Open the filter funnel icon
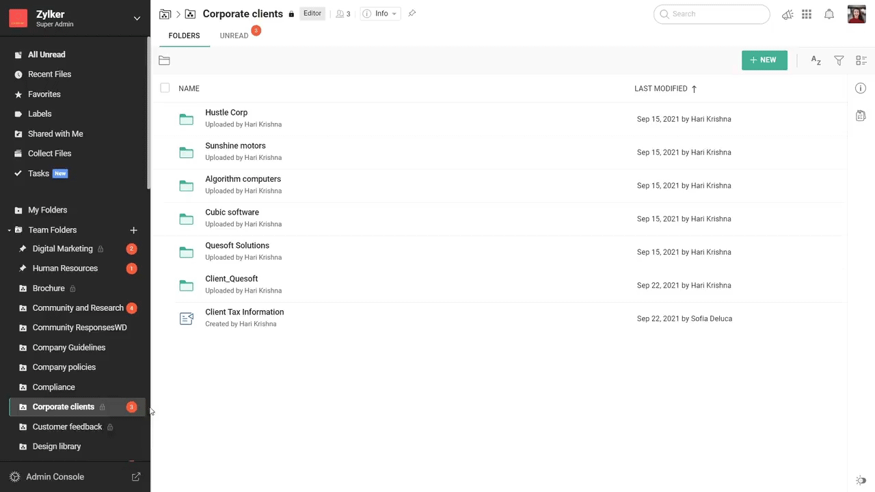The image size is (875, 492). tap(839, 61)
